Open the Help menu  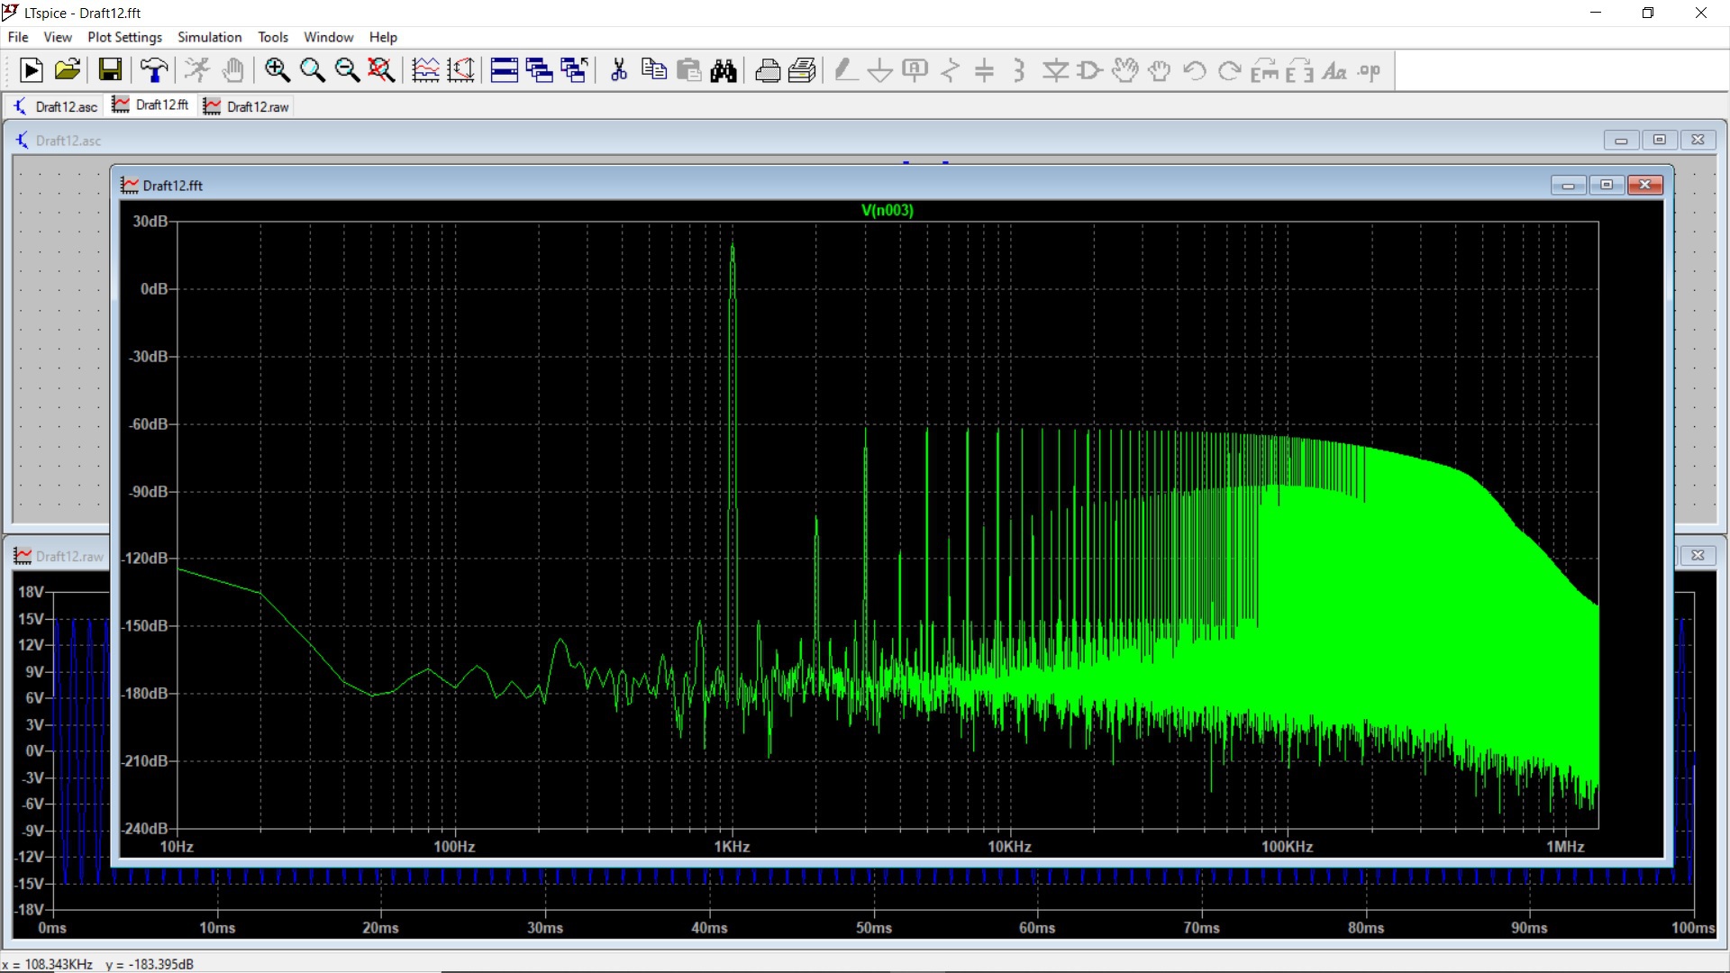coord(383,37)
